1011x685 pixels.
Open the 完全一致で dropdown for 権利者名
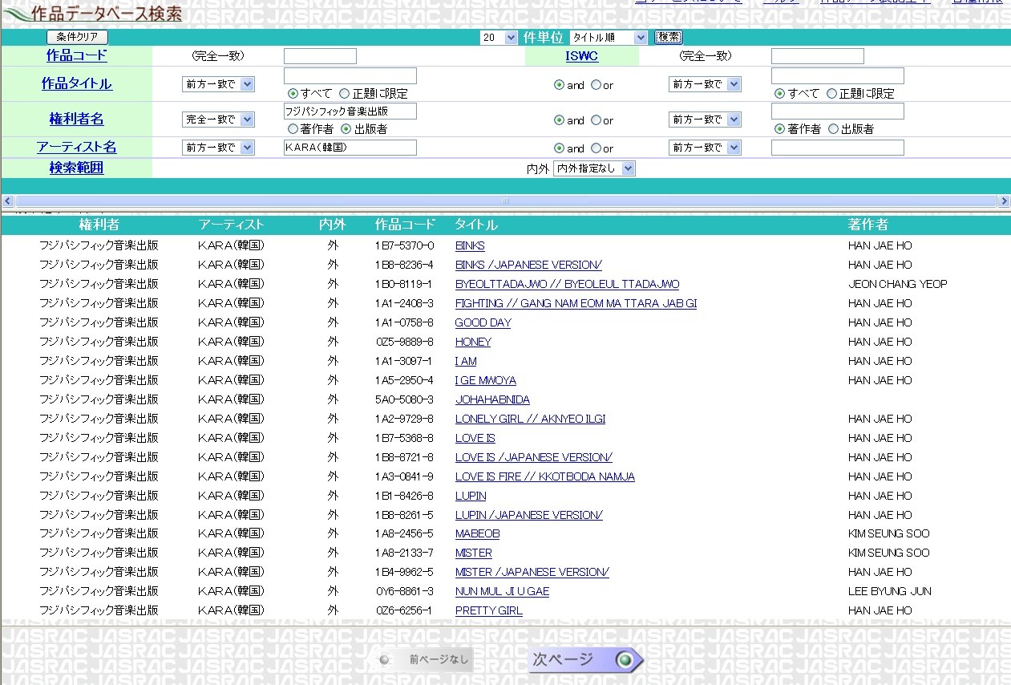click(218, 120)
